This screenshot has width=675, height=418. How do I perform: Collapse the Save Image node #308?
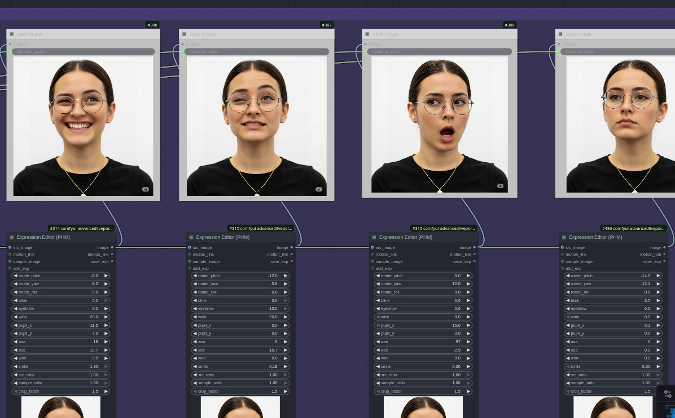click(367, 34)
